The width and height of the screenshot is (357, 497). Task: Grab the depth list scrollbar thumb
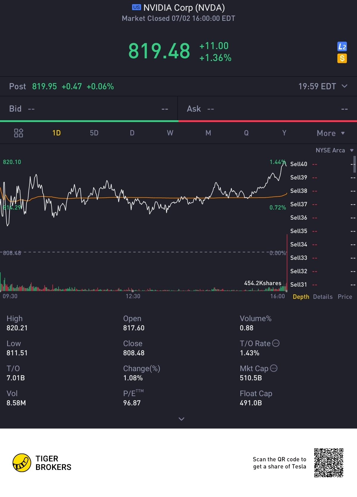point(354,164)
